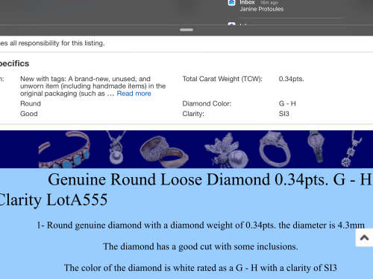This screenshot has height=279, width=373.
Task: Select the 'Good' cut value
Action: click(29, 114)
